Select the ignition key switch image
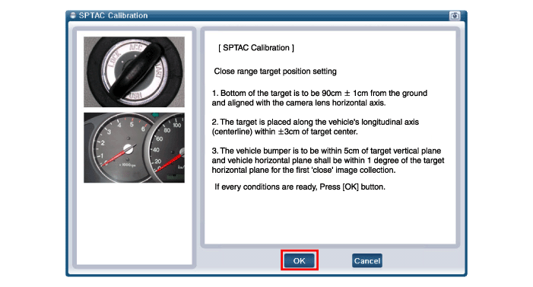The height and width of the screenshot is (287, 533). coord(134,72)
